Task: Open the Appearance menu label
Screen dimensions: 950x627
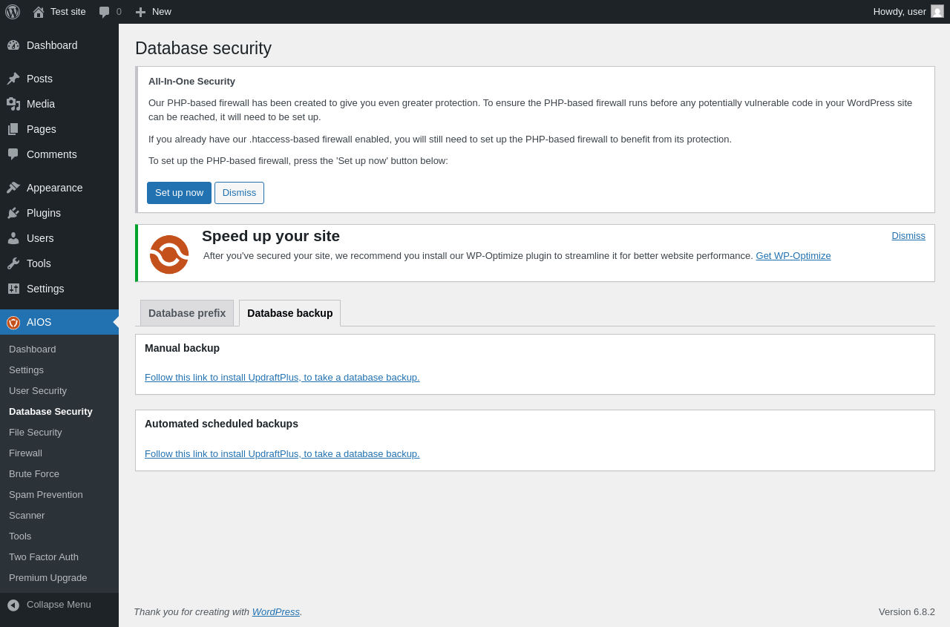Action: [55, 188]
